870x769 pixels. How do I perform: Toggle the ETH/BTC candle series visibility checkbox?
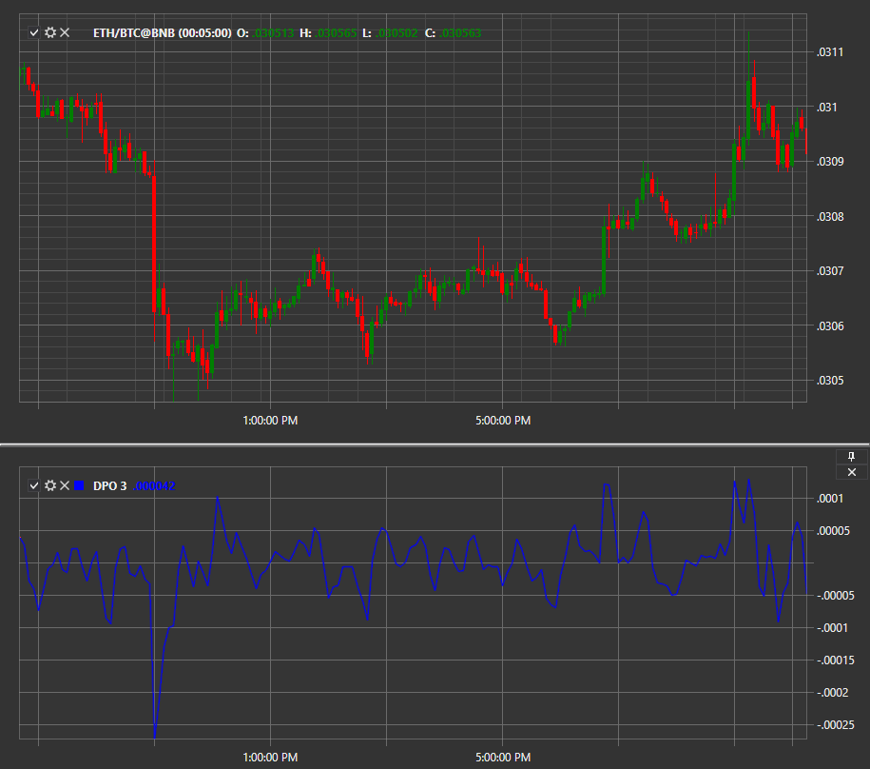[34, 32]
